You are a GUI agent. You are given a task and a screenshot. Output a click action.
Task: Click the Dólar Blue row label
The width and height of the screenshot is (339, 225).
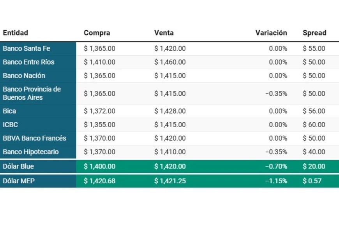coord(18,167)
